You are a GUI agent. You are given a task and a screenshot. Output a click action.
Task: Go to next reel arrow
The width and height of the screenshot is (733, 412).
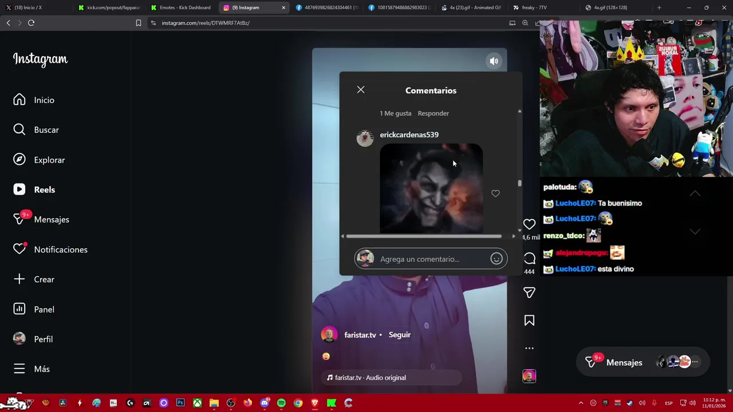(695, 232)
